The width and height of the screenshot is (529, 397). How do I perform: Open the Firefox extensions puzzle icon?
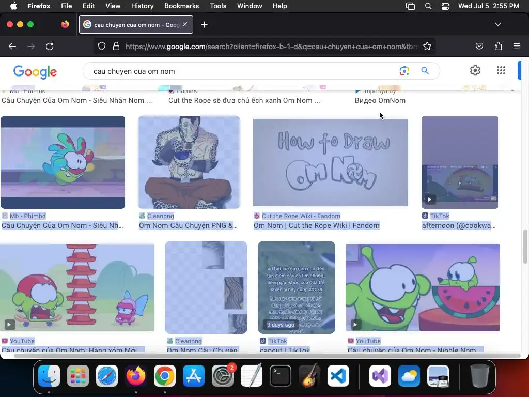click(x=498, y=46)
